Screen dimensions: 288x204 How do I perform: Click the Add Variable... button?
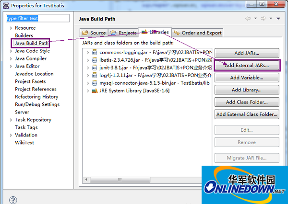click(247, 78)
